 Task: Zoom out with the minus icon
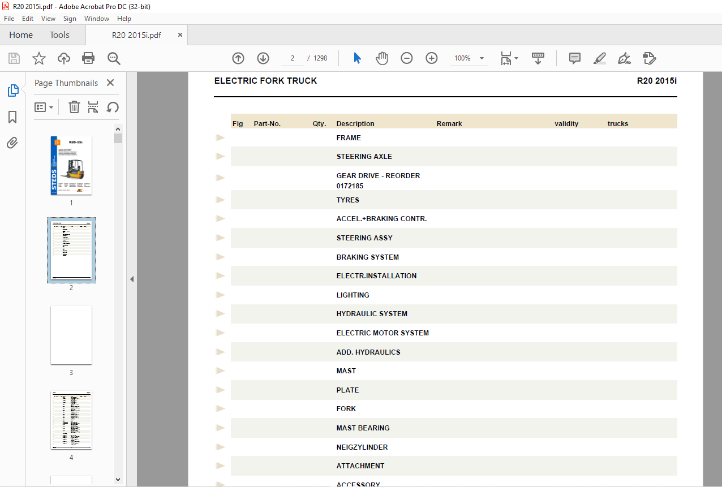(x=407, y=58)
